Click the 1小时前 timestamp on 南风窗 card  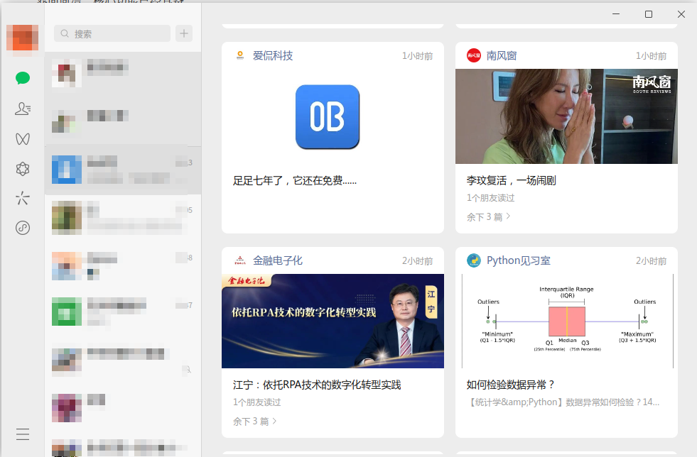pyautogui.click(x=652, y=56)
